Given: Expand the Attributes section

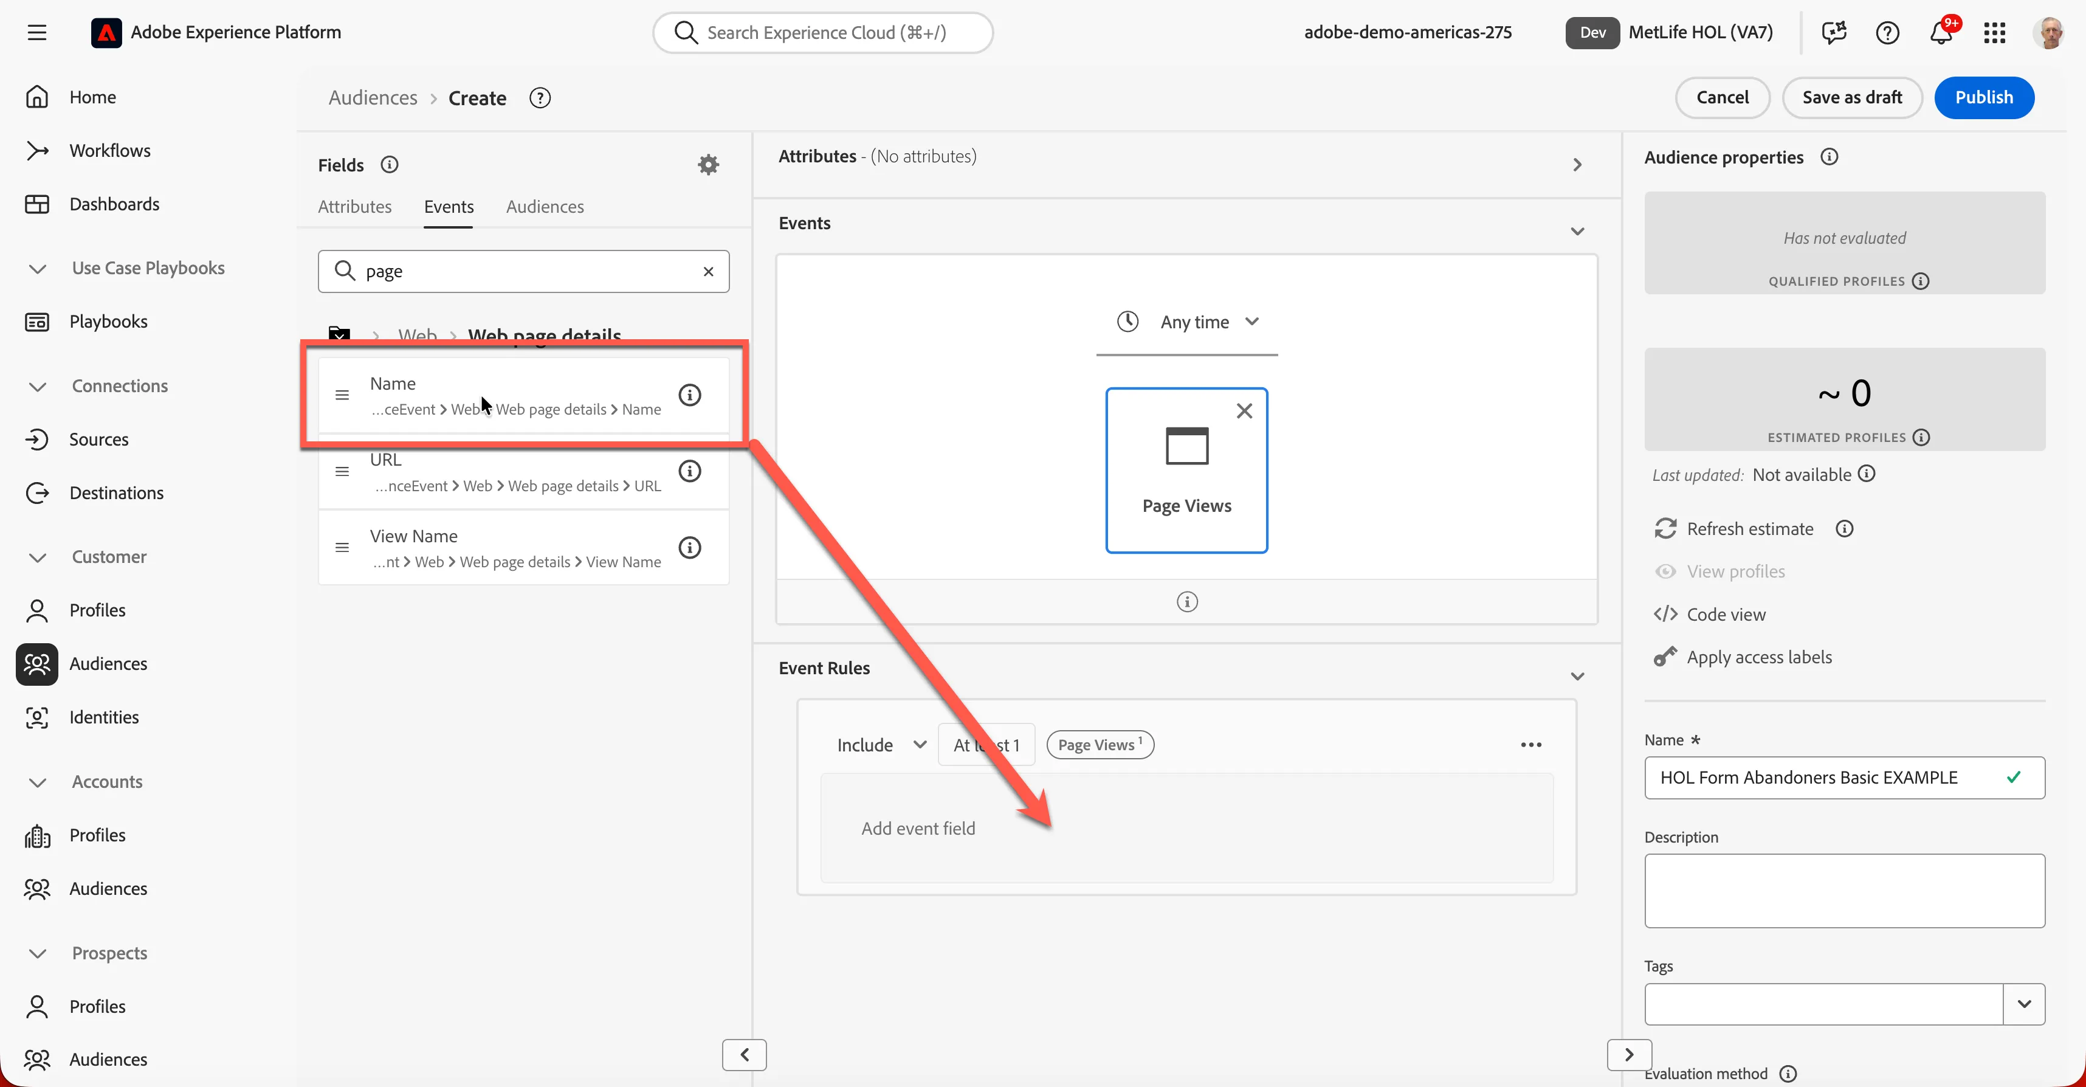Looking at the screenshot, I should 1577,164.
